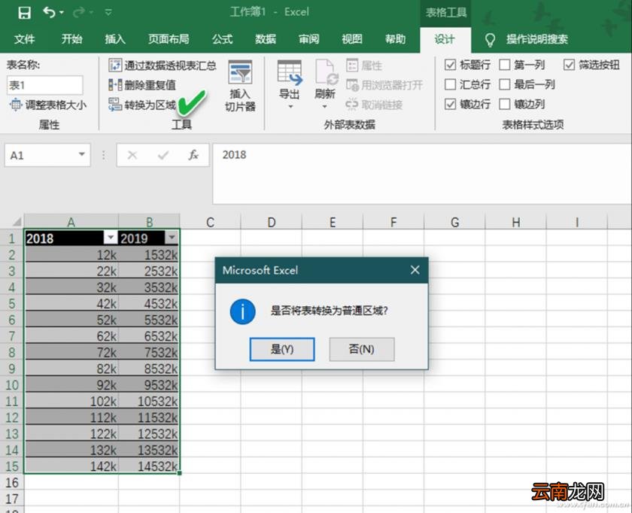The width and height of the screenshot is (632, 513).
Task: Edit the table name field 表1
Action: [44, 86]
